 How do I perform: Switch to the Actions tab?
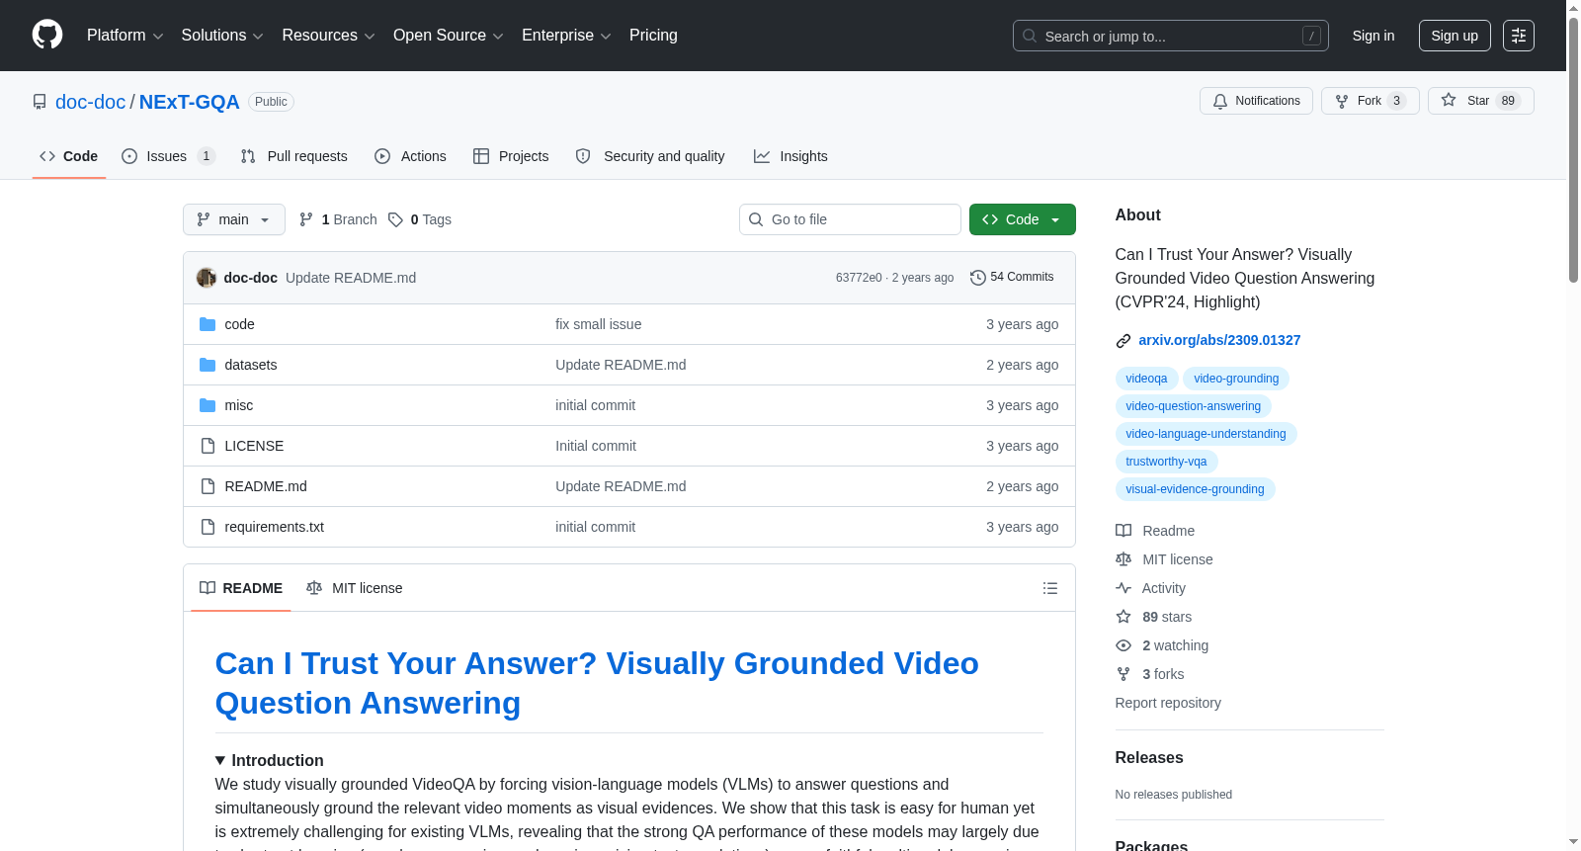410,156
